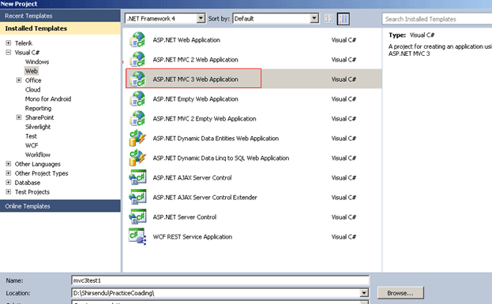Select the 'ASP.NET MVC 3 Web Application' name
492x304 pixels.
[195, 80]
